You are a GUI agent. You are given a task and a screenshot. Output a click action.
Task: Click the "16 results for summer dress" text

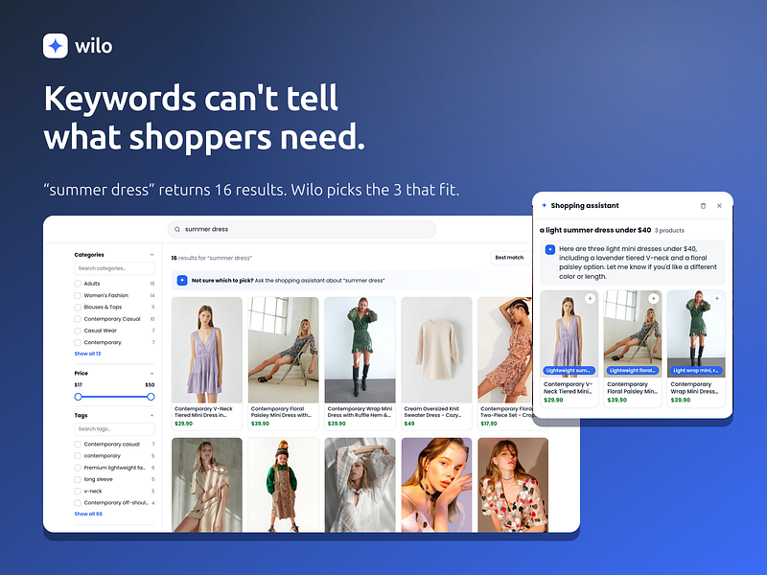point(211,258)
